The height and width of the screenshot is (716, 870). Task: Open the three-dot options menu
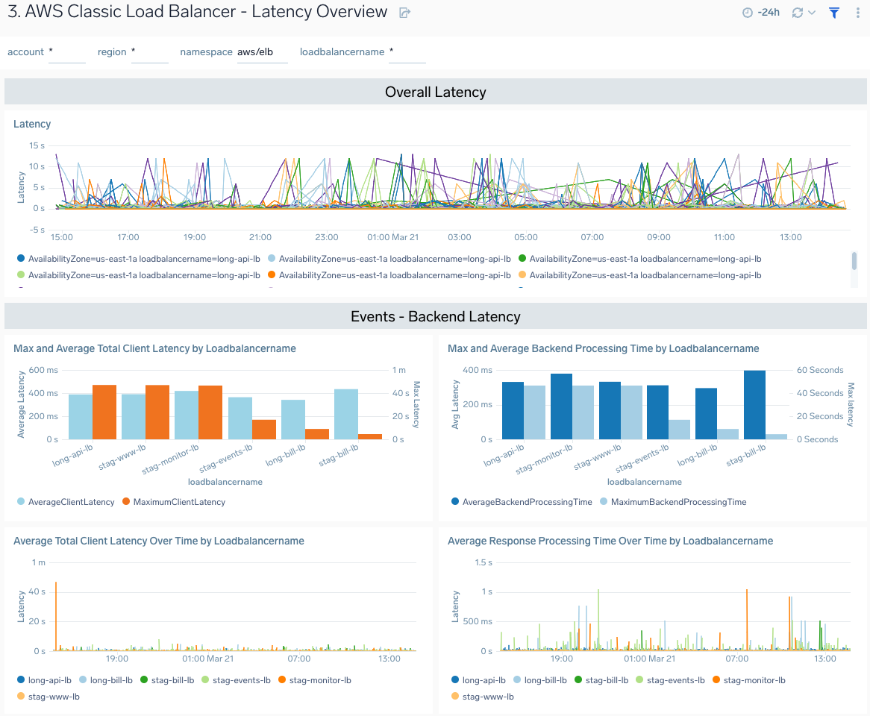point(857,12)
